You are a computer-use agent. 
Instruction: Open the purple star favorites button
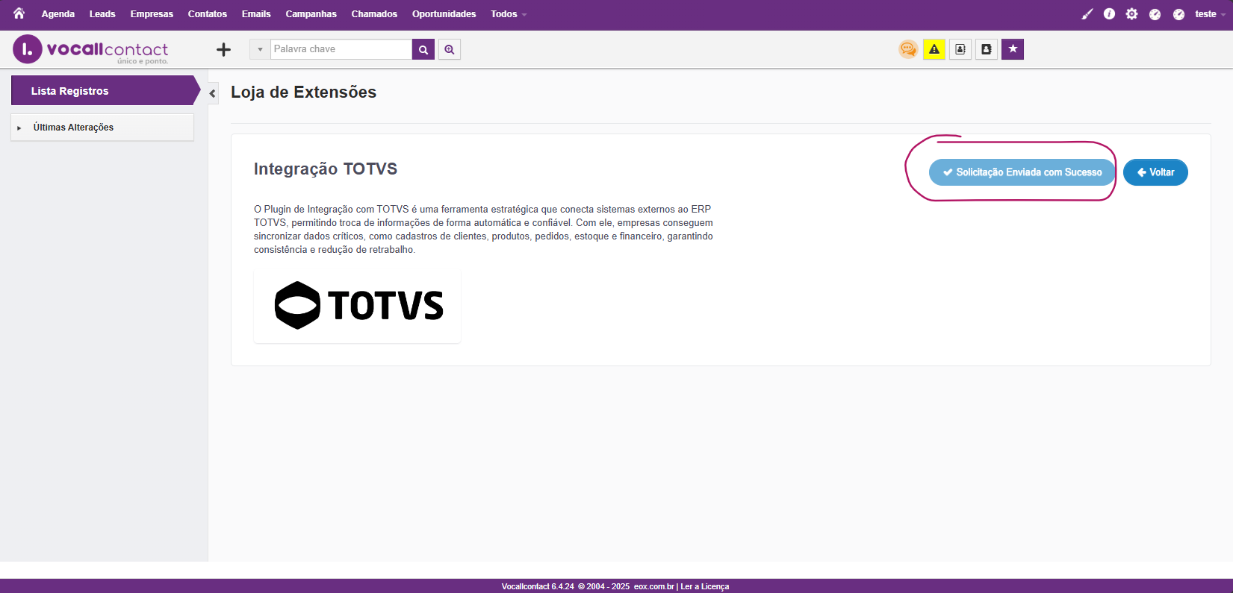point(1013,49)
